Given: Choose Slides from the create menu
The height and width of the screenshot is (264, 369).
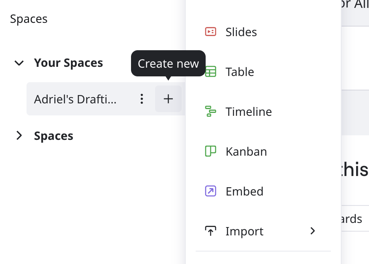Looking at the screenshot, I should click(241, 32).
